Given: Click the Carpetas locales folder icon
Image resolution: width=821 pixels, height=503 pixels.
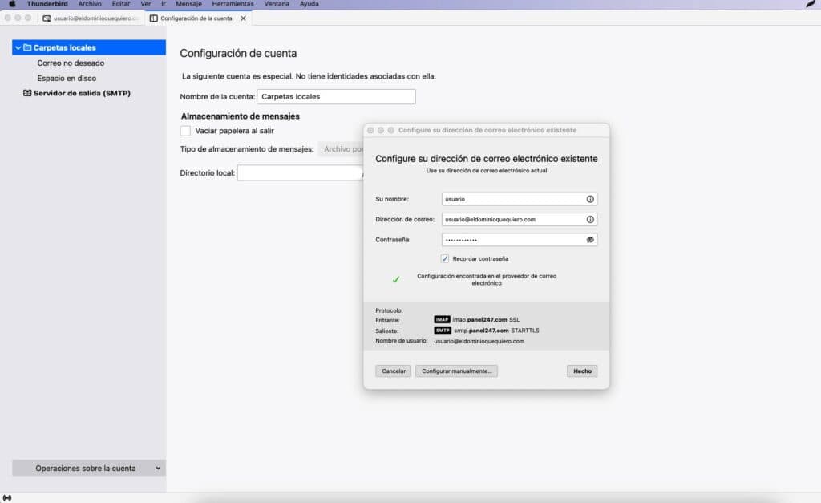Looking at the screenshot, I should pyautogui.click(x=27, y=48).
